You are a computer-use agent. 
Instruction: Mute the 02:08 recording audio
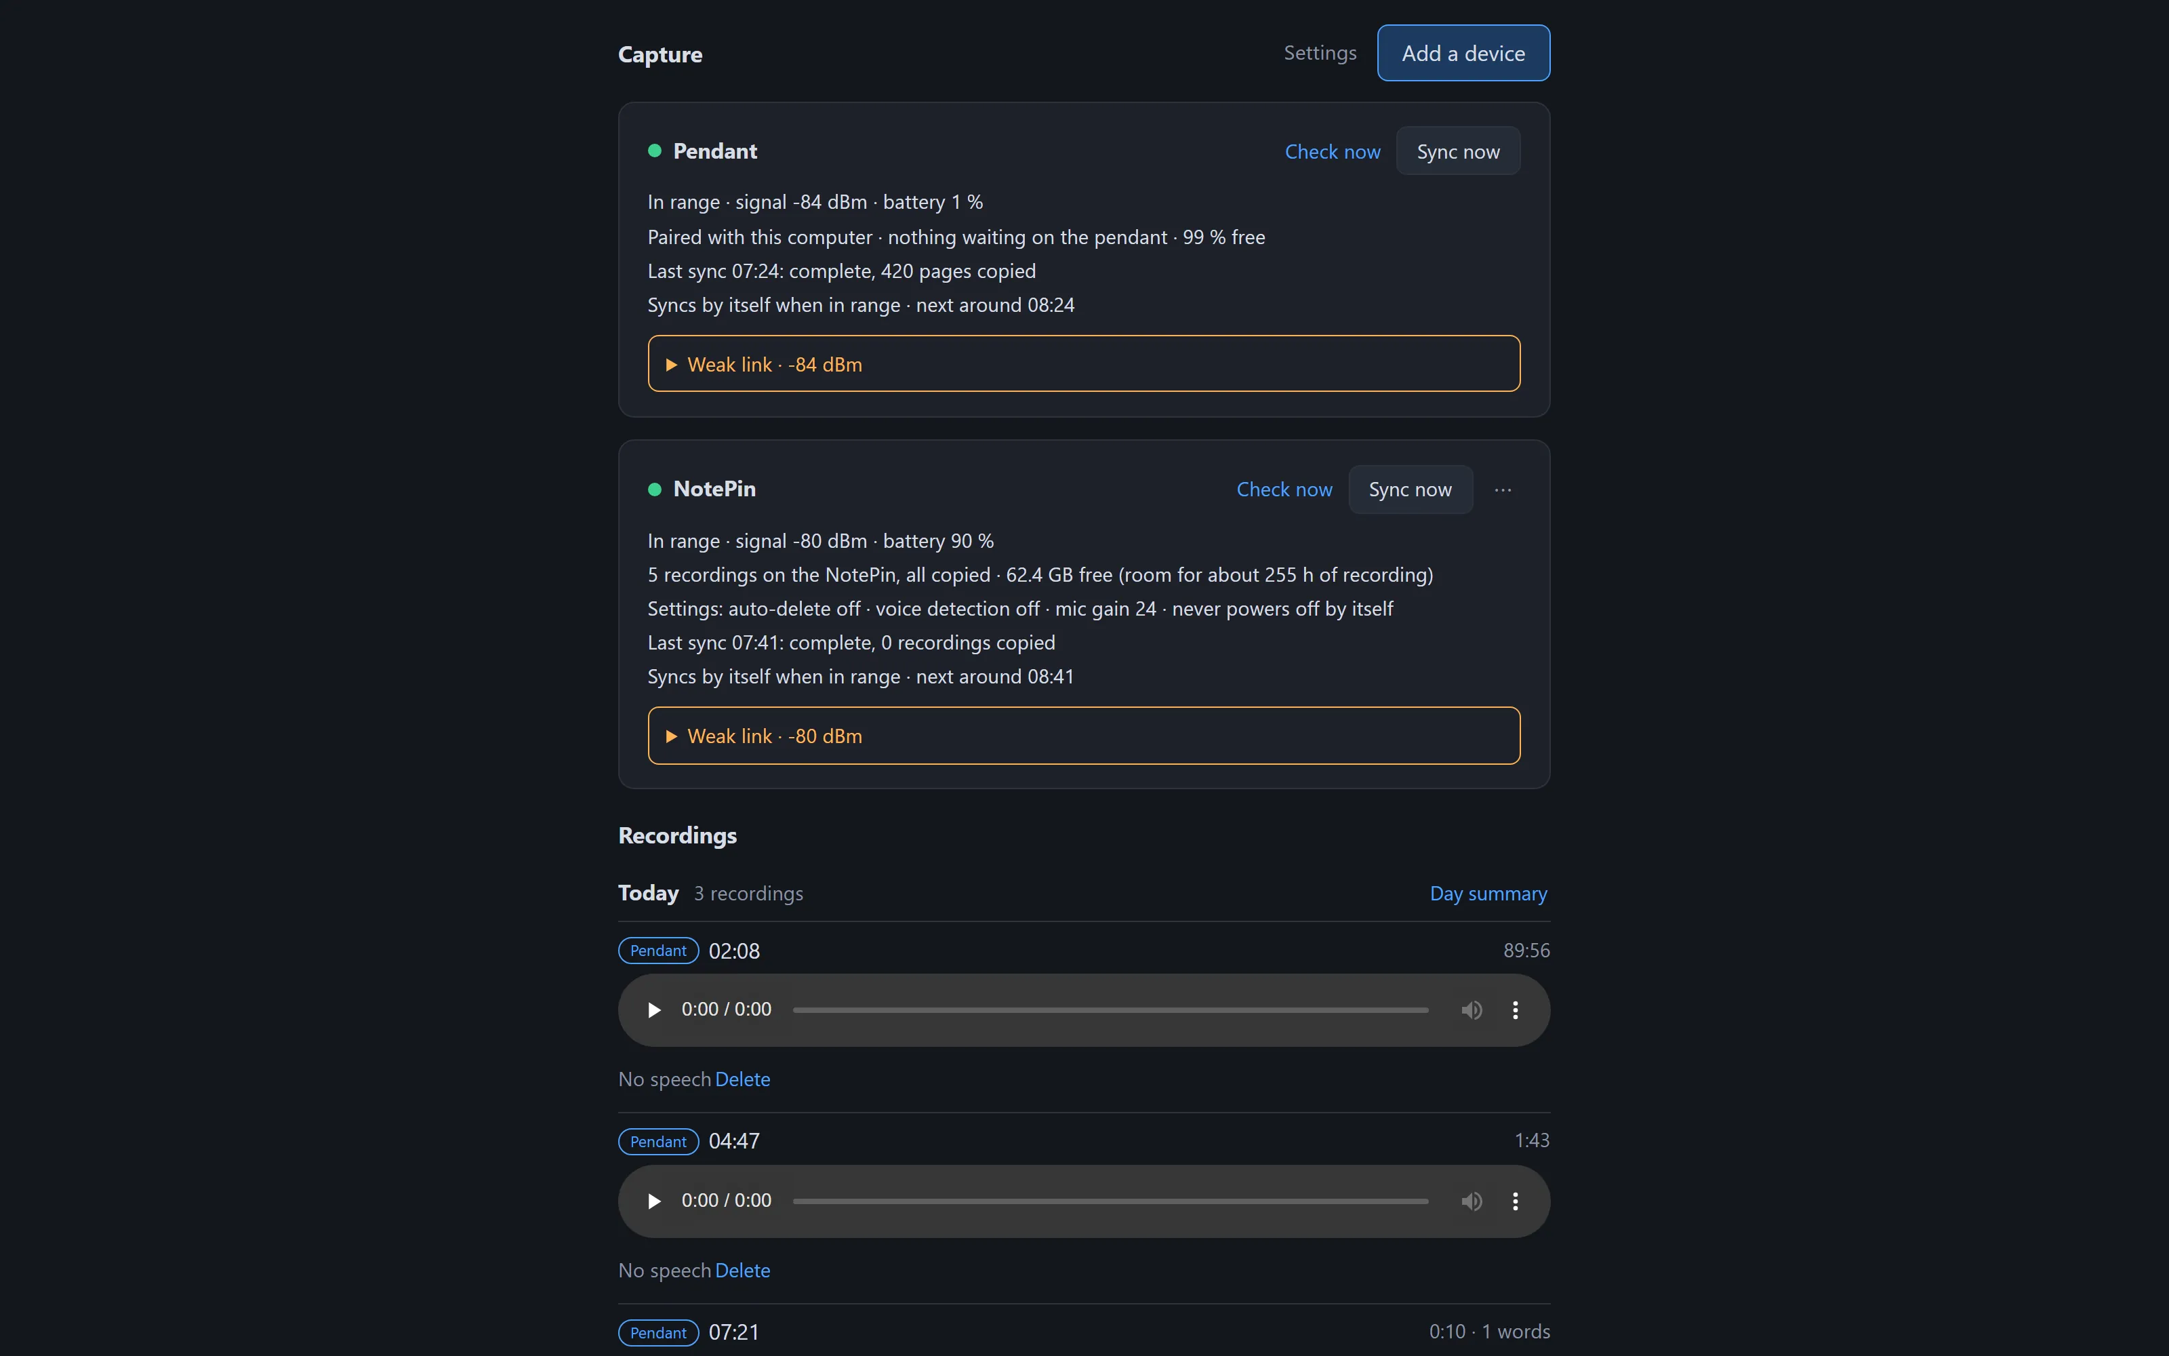point(1472,1010)
